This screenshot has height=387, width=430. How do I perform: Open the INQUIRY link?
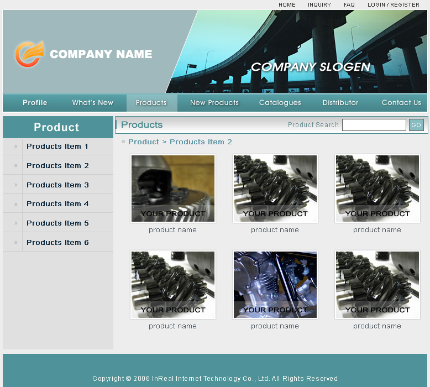click(319, 5)
